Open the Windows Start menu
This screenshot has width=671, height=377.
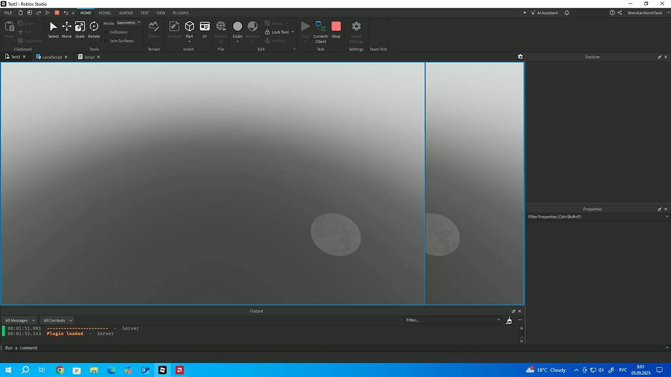(8, 370)
